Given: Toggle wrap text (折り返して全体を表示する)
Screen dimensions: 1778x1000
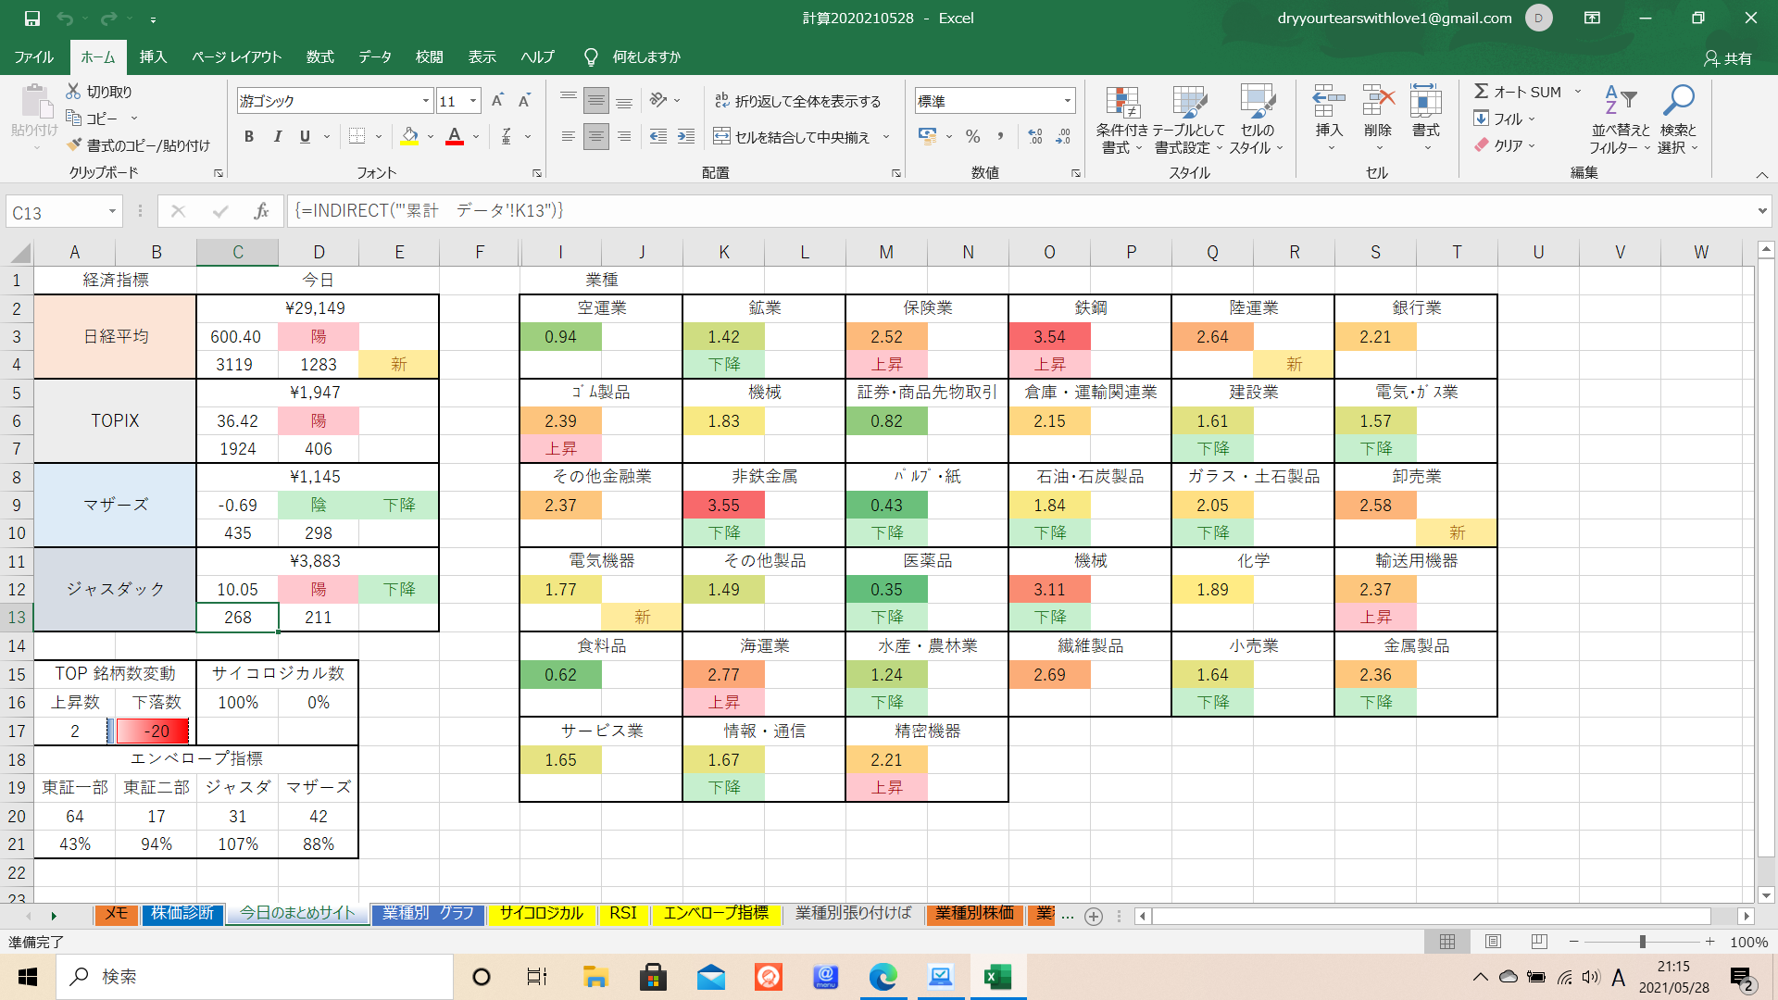Looking at the screenshot, I should pyautogui.click(x=797, y=101).
